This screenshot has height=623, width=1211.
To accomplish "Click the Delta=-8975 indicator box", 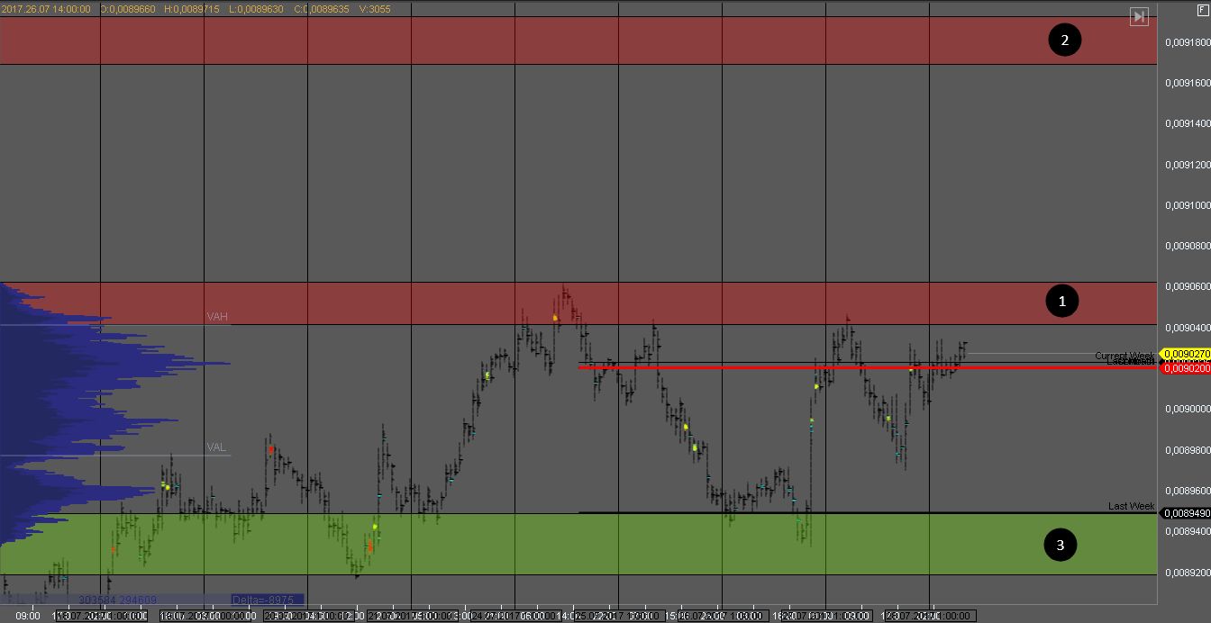I will pos(267,600).
